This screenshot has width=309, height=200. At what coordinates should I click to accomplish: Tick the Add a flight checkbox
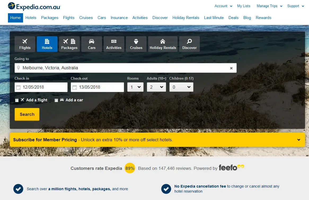[17, 100]
